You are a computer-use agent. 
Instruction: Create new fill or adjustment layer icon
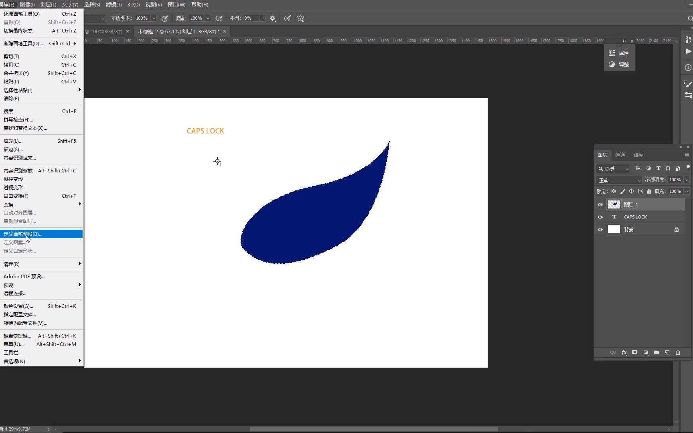[x=646, y=352]
